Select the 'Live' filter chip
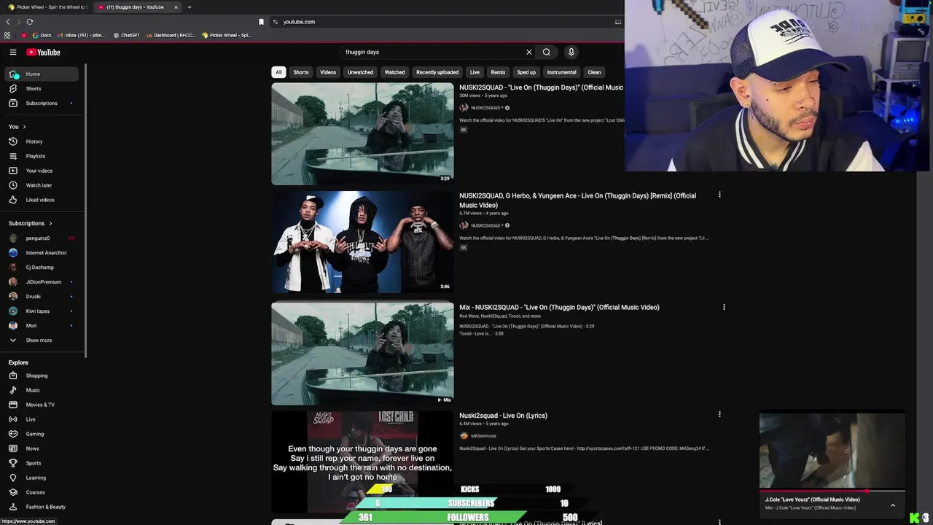 [x=475, y=72]
